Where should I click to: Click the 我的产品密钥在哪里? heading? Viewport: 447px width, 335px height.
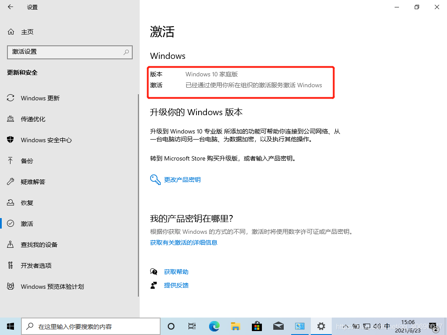pos(192,219)
